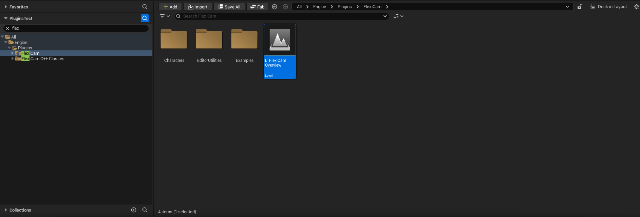Expand the Favorites section
The image size is (640, 217).
coord(6,7)
